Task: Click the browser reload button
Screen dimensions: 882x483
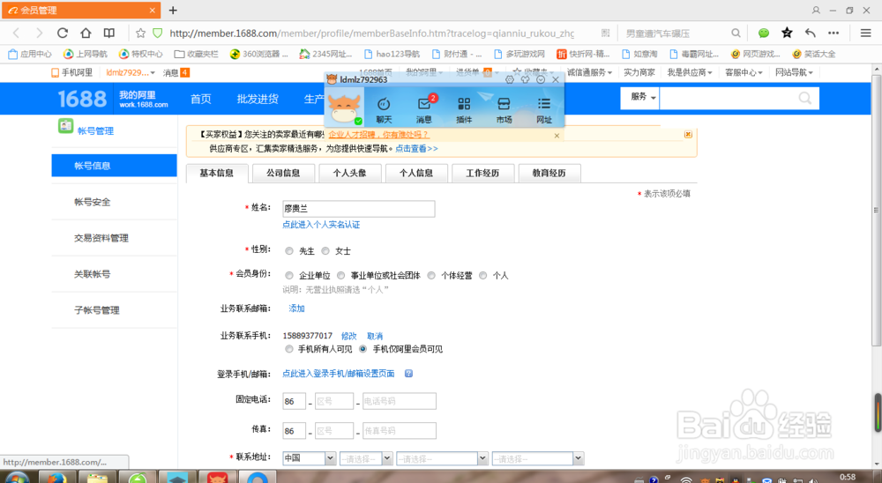Action: 63,33
